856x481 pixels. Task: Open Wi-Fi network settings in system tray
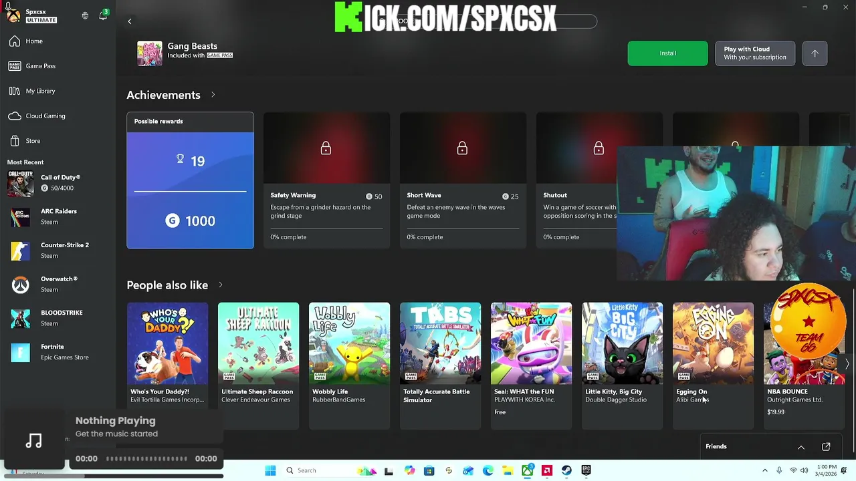(x=793, y=471)
